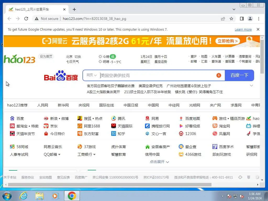268x201 pixels.
Task: Click the muted volume tray icon
Action: point(242,196)
